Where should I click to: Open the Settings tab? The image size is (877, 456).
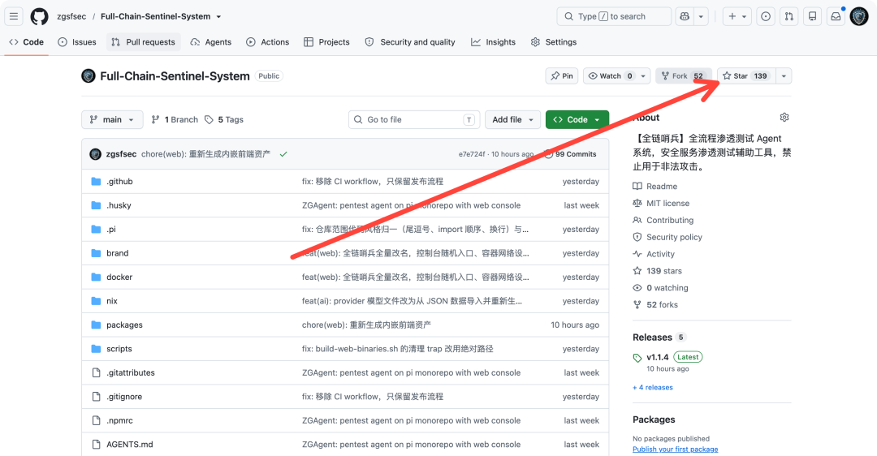(554, 42)
